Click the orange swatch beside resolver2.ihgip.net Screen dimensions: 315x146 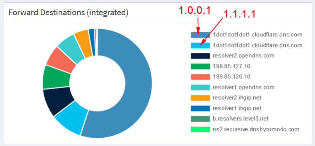pyautogui.click(x=200, y=98)
